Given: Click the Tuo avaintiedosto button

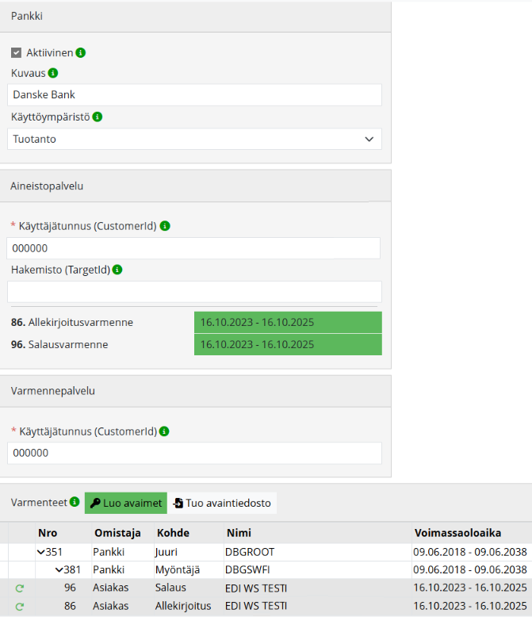Looking at the screenshot, I should 222,503.
